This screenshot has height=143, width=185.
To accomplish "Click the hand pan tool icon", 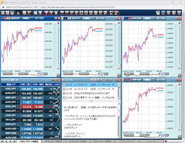I will click(x=56, y=13).
